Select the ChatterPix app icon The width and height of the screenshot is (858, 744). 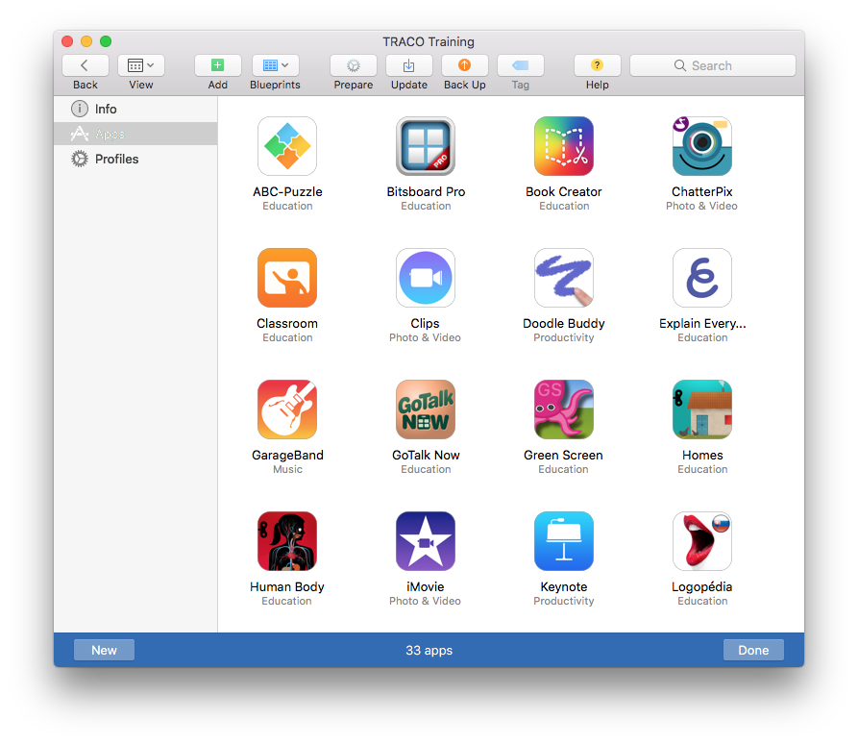(x=702, y=146)
